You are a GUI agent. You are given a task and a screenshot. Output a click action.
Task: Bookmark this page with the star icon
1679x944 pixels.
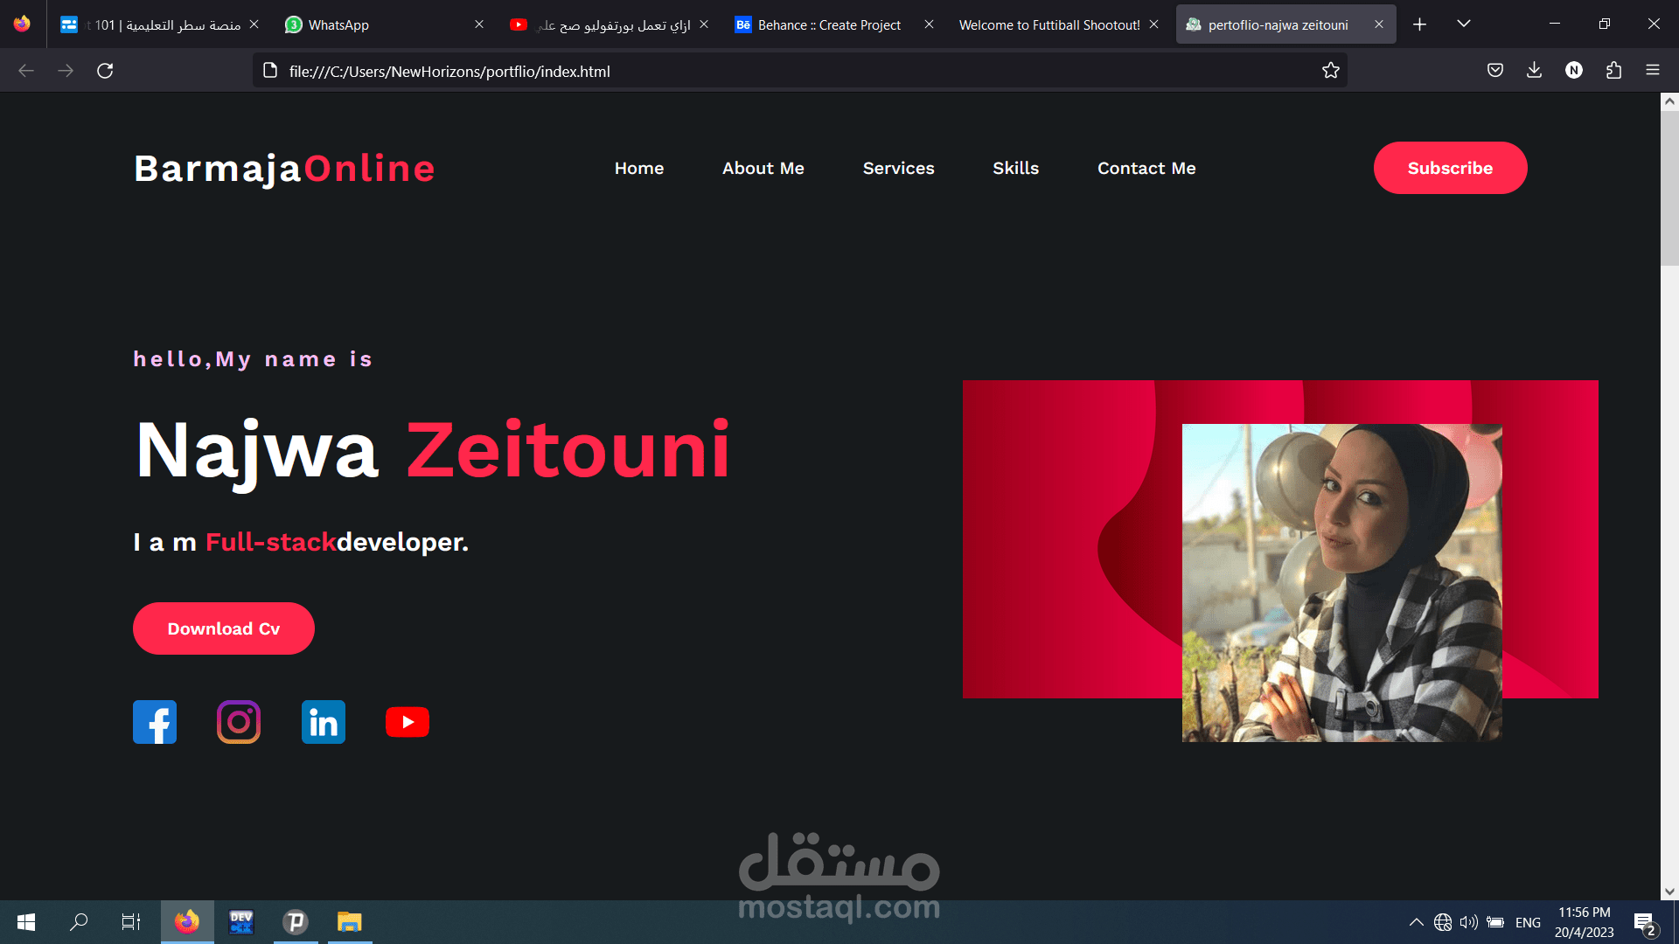pos(1330,71)
